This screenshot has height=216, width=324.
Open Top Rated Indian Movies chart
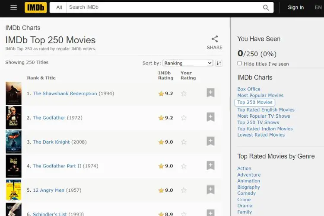tap(265, 129)
